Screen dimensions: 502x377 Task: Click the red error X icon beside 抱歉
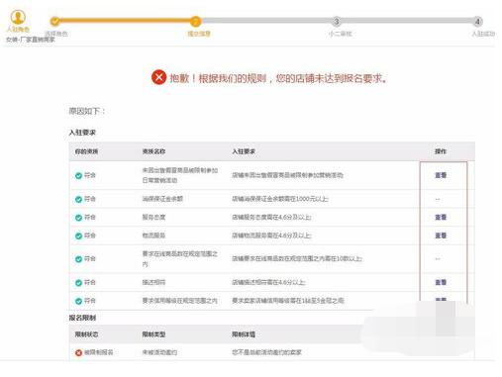[x=158, y=77]
